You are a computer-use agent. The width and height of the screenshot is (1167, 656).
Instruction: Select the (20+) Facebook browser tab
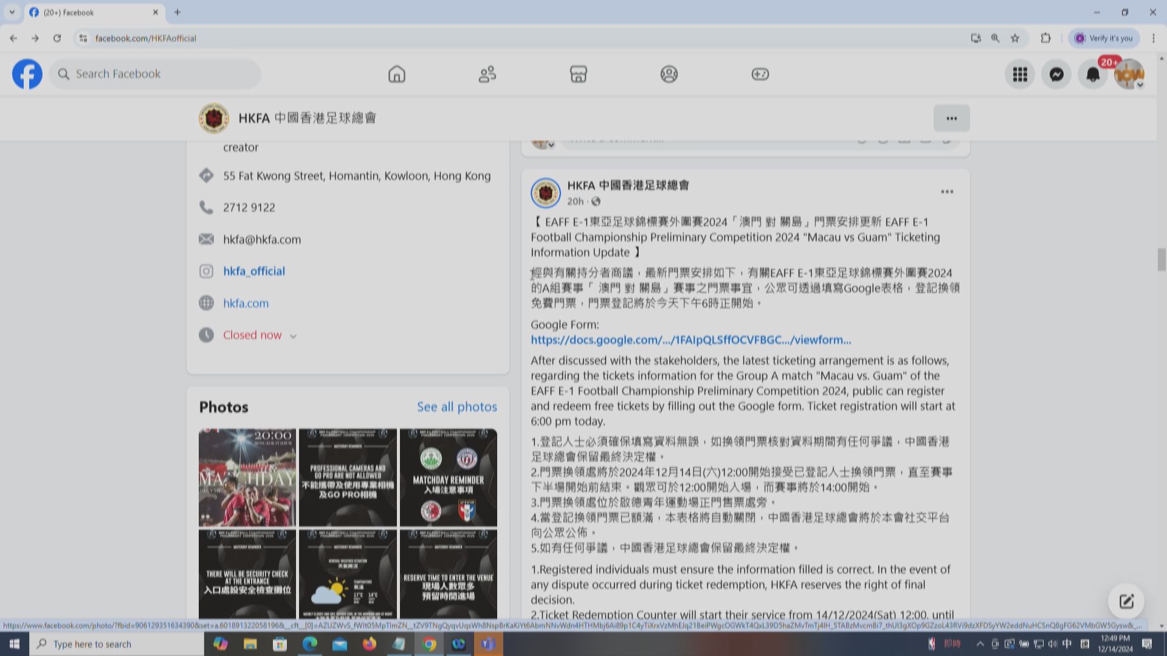pyautogui.click(x=91, y=12)
